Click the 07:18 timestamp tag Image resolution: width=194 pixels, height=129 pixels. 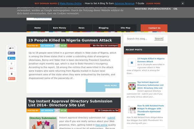[63, 111]
